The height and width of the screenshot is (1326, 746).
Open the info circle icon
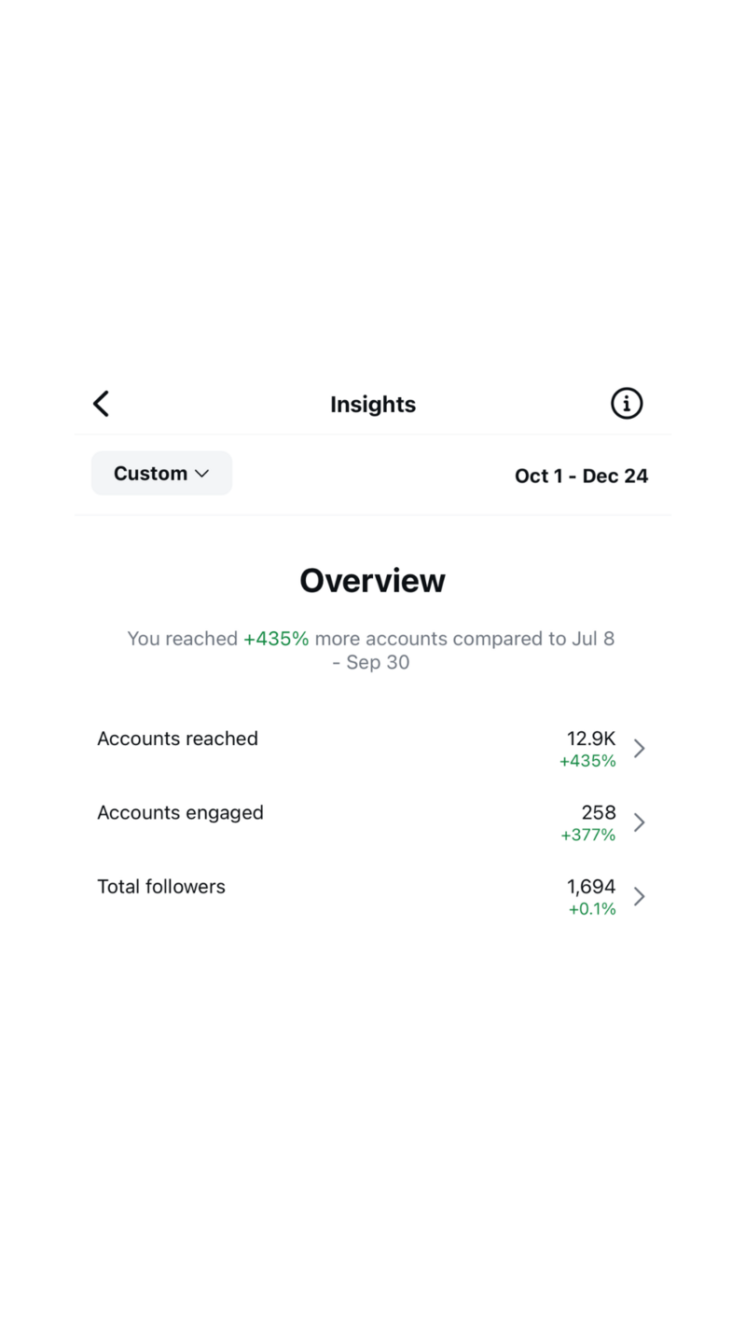pos(627,404)
